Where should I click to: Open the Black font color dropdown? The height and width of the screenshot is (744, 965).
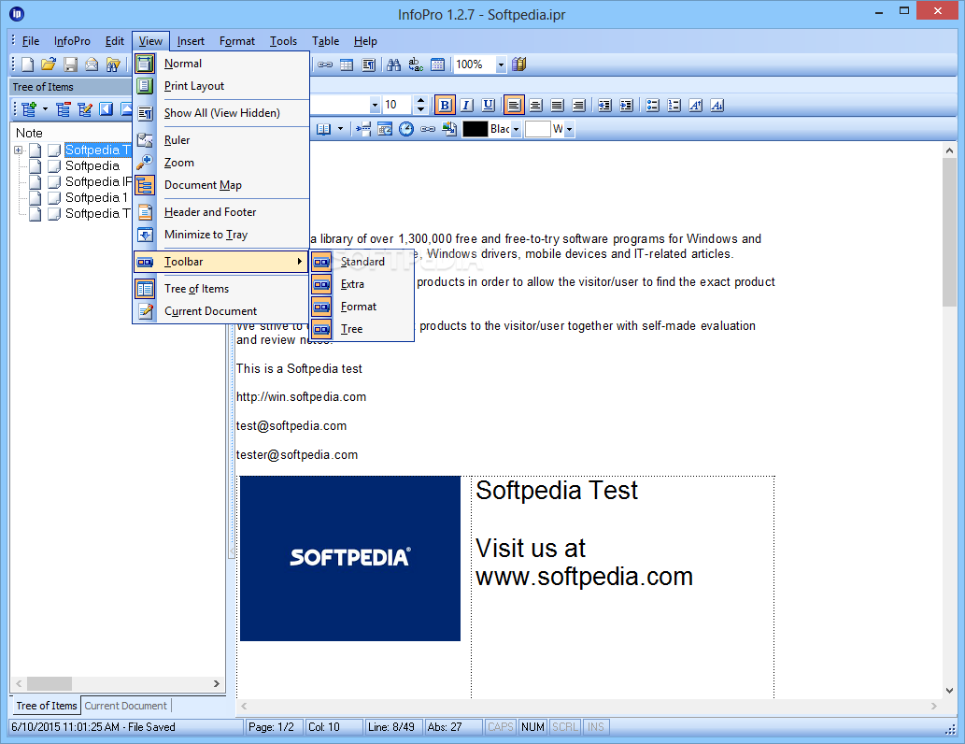tap(516, 129)
